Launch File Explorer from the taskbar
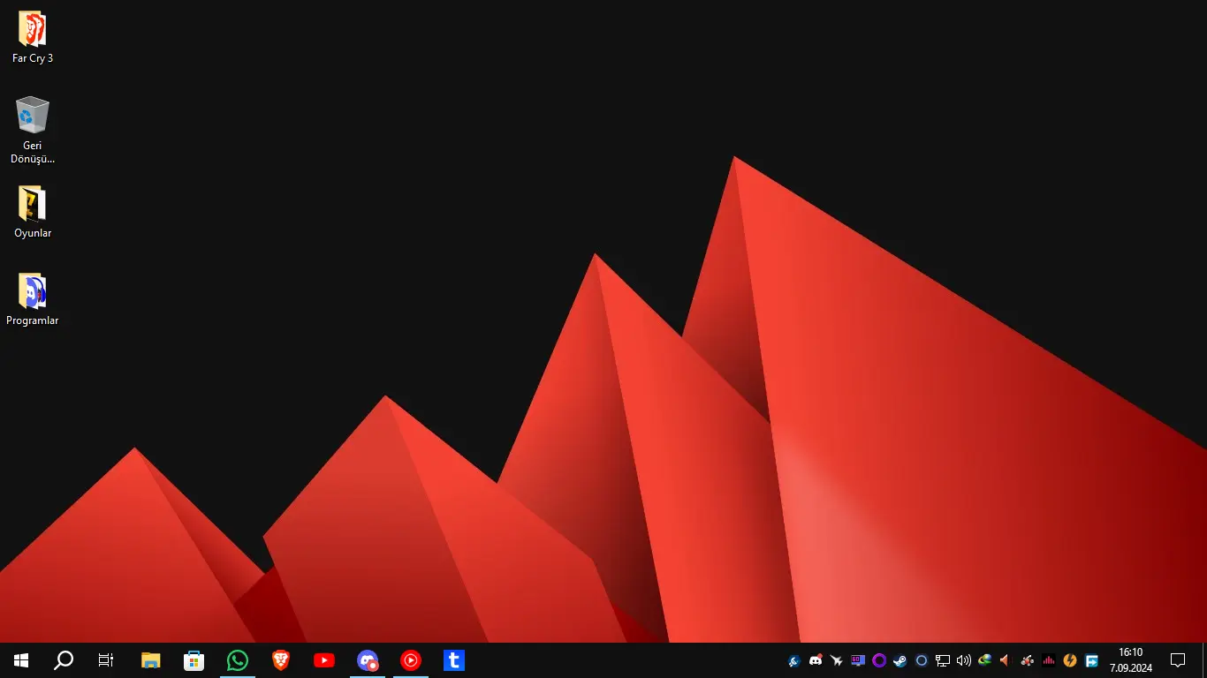The width and height of the screenshot is (1207, 678). (151, 660)
